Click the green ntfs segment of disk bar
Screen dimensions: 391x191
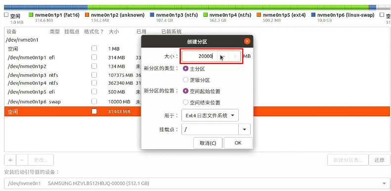pyautogui.click(x=228, y=7)
